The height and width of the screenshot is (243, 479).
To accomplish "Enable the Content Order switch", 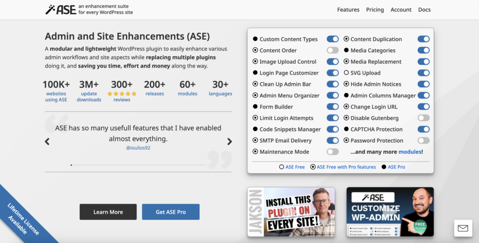I will click(333, 51).
